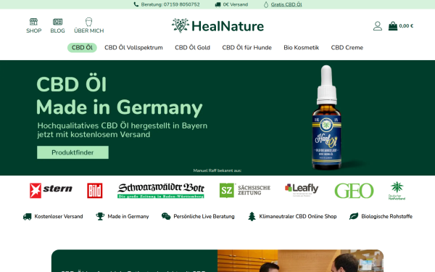Click the stern magazine logo

click(51, 190)
